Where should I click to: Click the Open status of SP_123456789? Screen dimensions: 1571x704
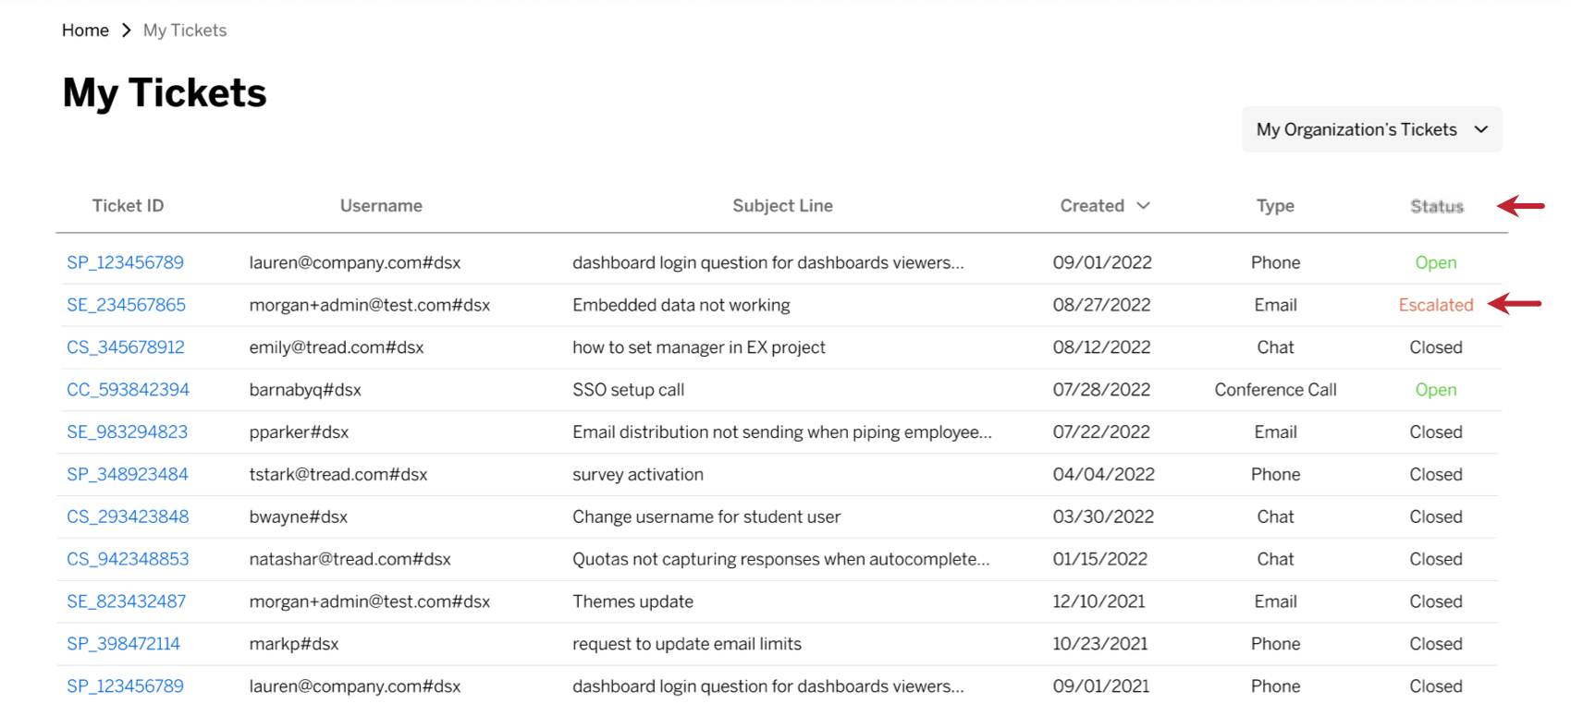tap(1436, 262)
